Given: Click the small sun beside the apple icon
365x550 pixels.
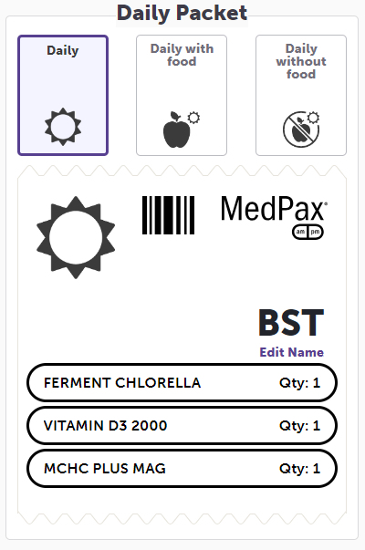Looking at the screenshot, I should (193, 118).
